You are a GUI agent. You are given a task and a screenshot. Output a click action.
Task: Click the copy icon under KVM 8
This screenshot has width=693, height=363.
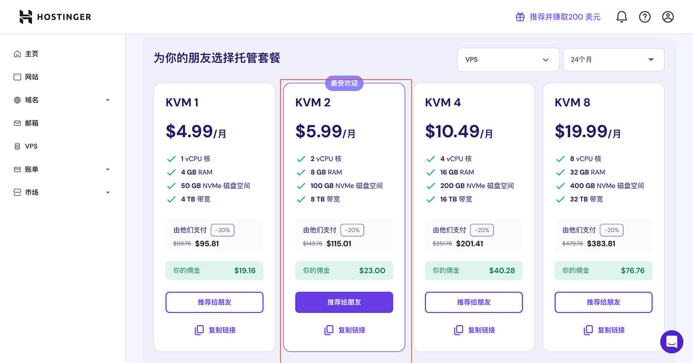pyautogui.click(x=588, y=330)
